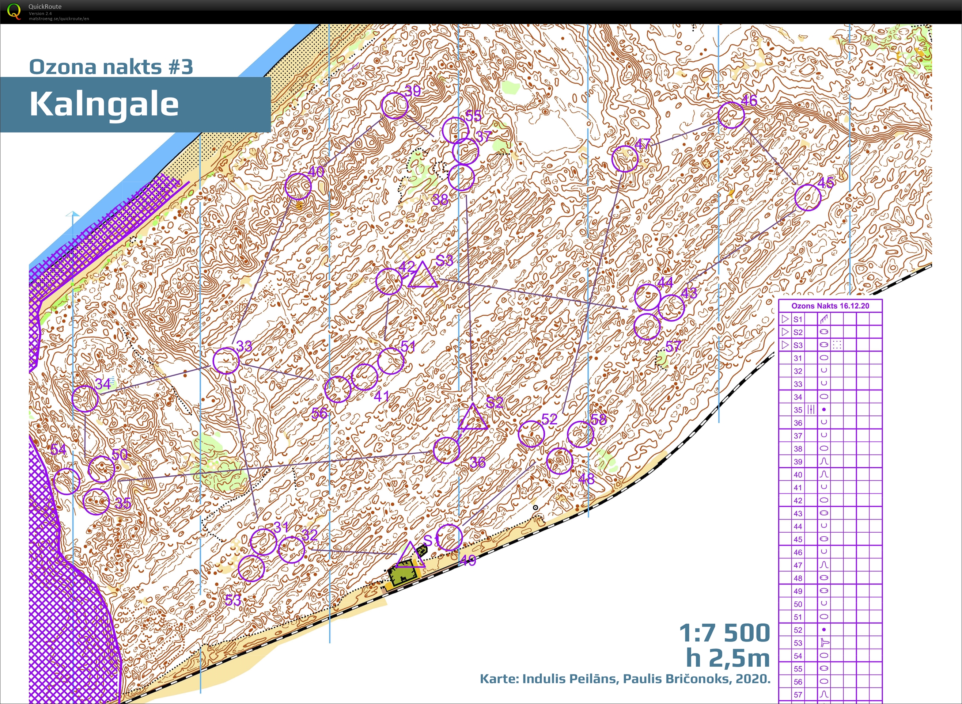Click control circle 47 on the map
This screenshot has width=962, height=704.
coord(624,159)
